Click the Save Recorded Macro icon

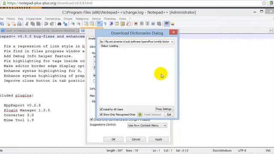click(159, 24)
